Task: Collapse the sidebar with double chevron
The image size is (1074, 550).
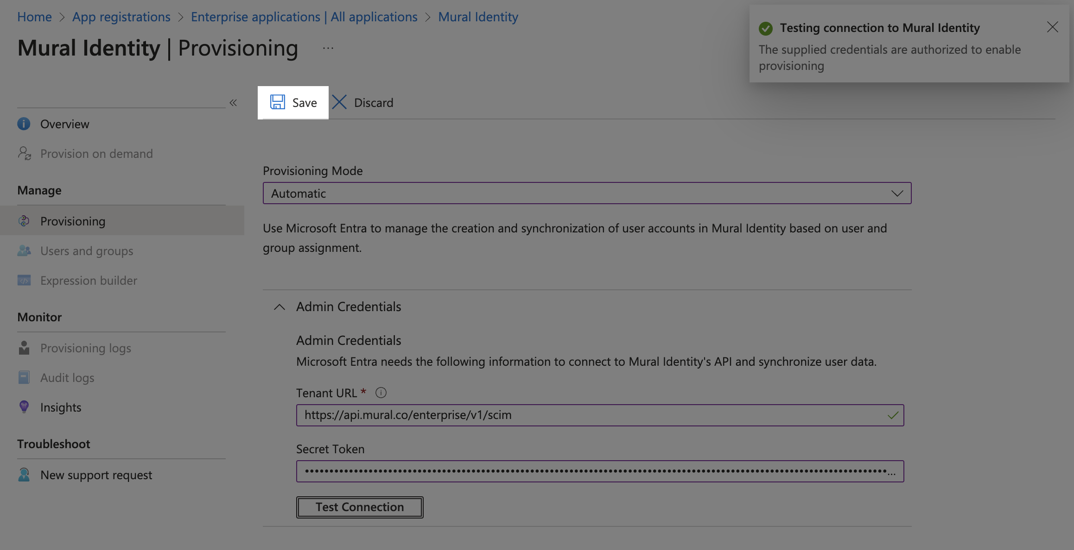Action: tap(233, 103)
